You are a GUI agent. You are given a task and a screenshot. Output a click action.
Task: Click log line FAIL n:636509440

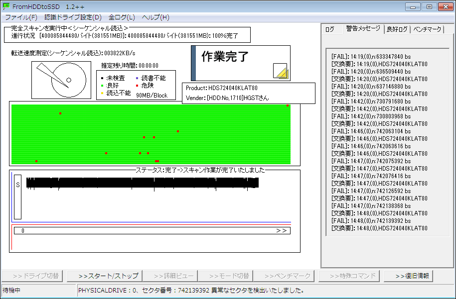371,72
